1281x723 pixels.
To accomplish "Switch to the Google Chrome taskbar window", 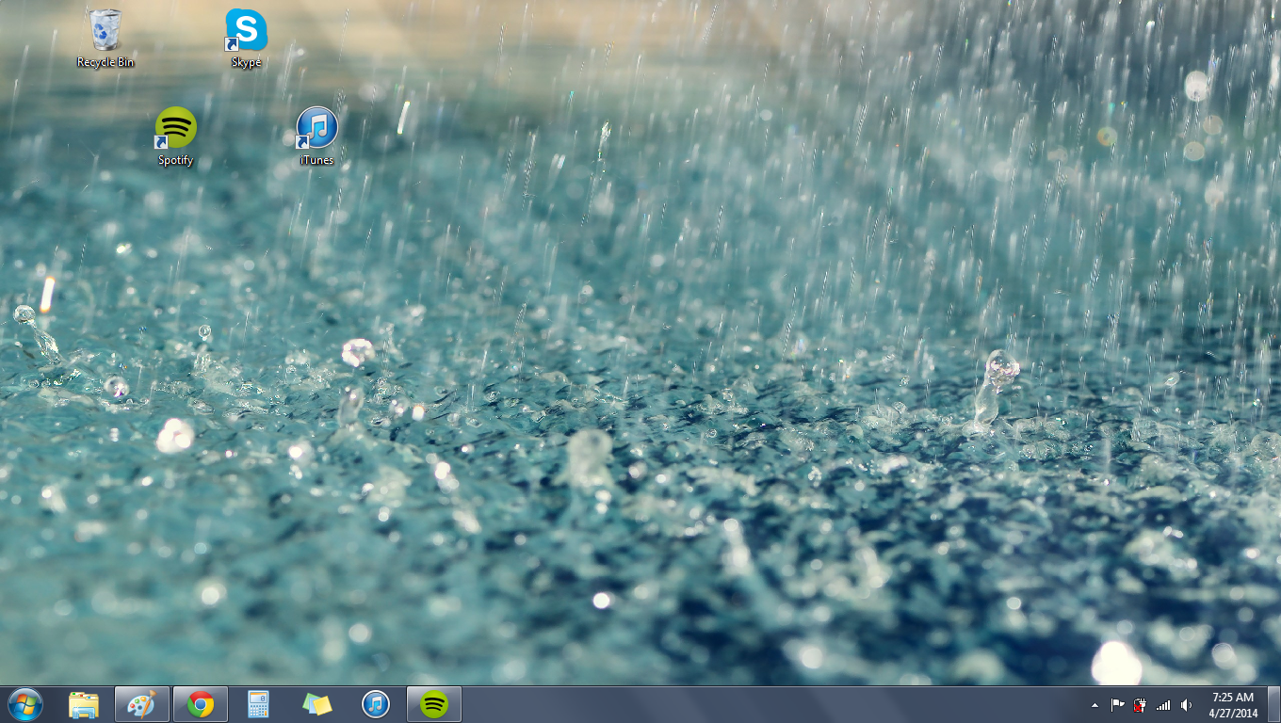I will (x=201, y=704).
